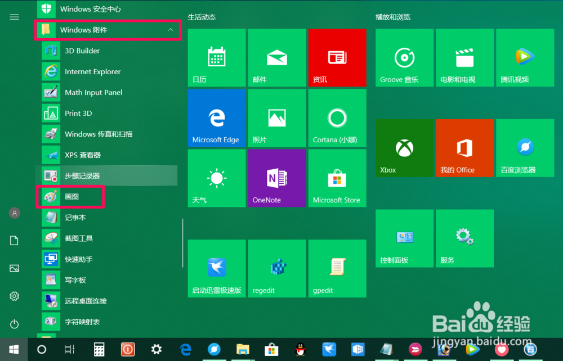Open the 资讯 news tile
This screenshot has width=563, height=361.
click(x=337, y=58)
